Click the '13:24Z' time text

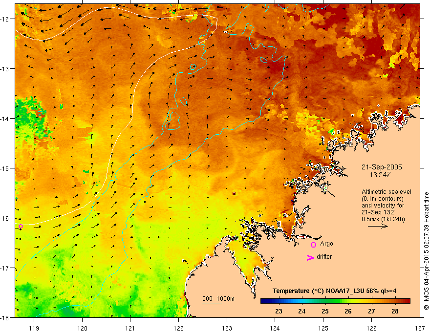click(380, 175)
